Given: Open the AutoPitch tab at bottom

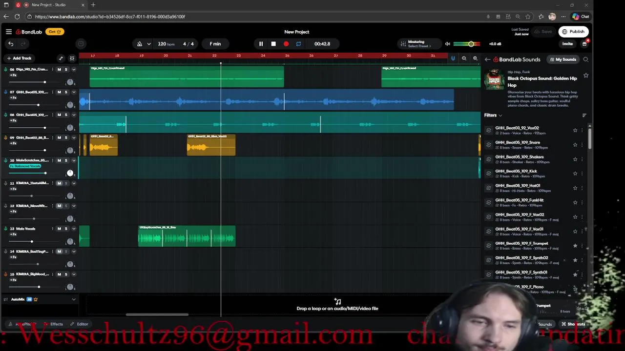Looking at the screenshot, I should coord(23,324).
